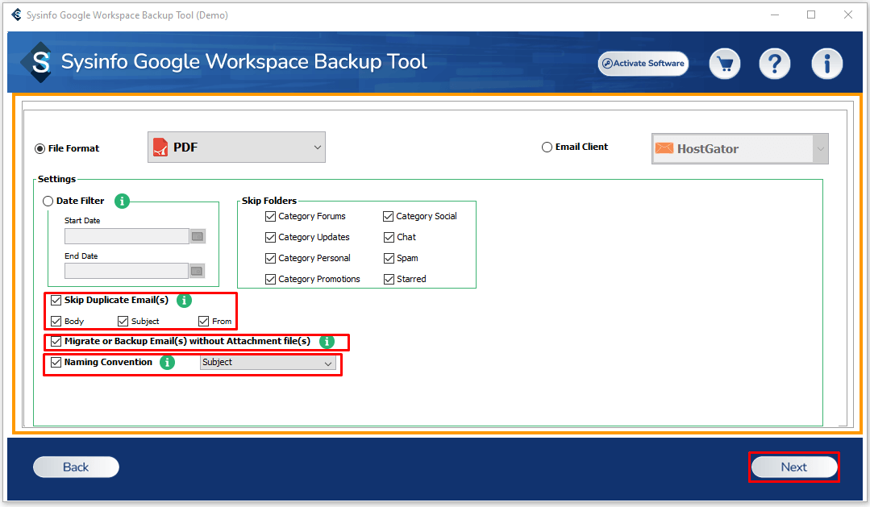
Task: Select the File Format radio button
Action: click(40, 148)
